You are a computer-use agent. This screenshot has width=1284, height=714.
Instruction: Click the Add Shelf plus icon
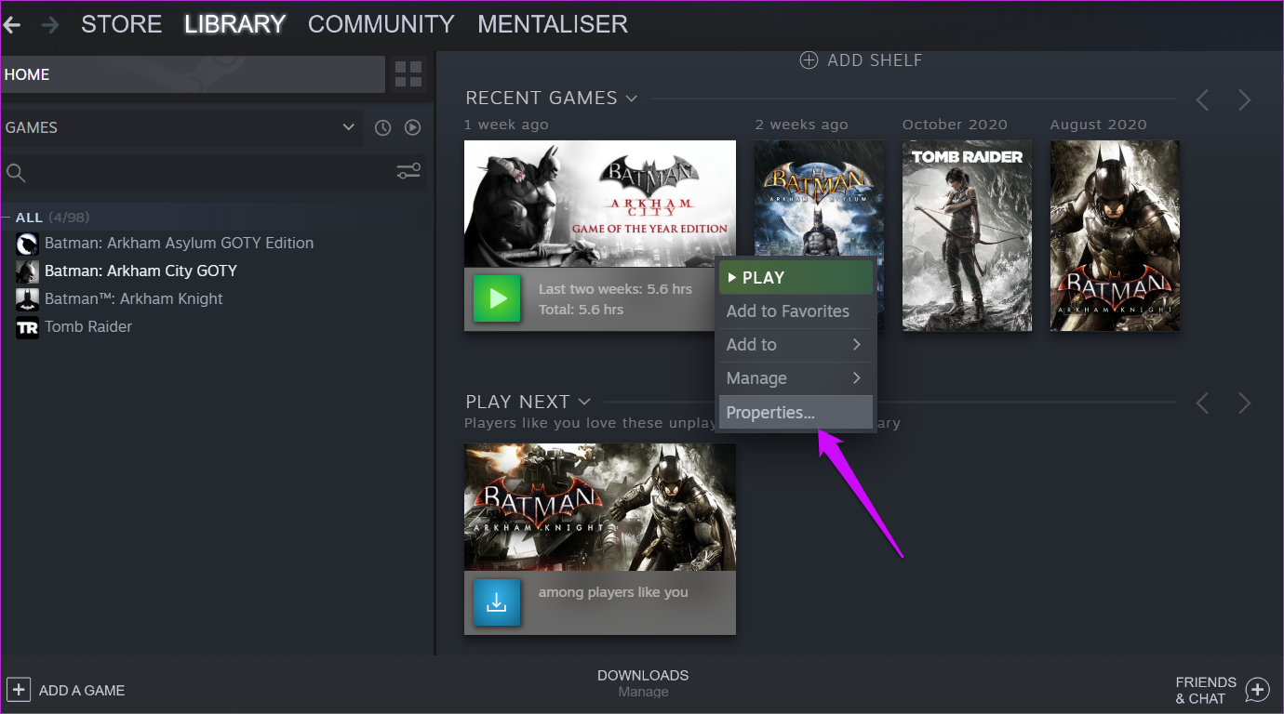(x=809, y=60)
